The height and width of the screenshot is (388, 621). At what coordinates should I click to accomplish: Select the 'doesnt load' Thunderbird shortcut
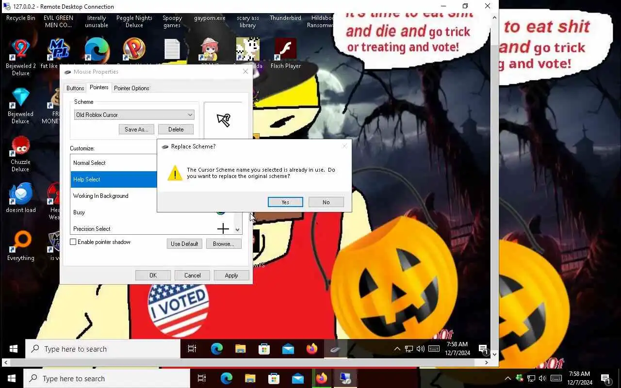(21, 198)
